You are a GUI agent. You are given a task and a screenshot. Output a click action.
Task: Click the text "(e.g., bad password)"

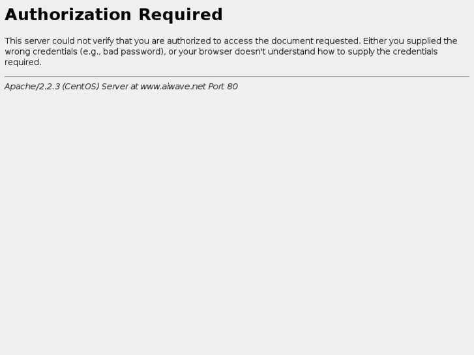123,51
